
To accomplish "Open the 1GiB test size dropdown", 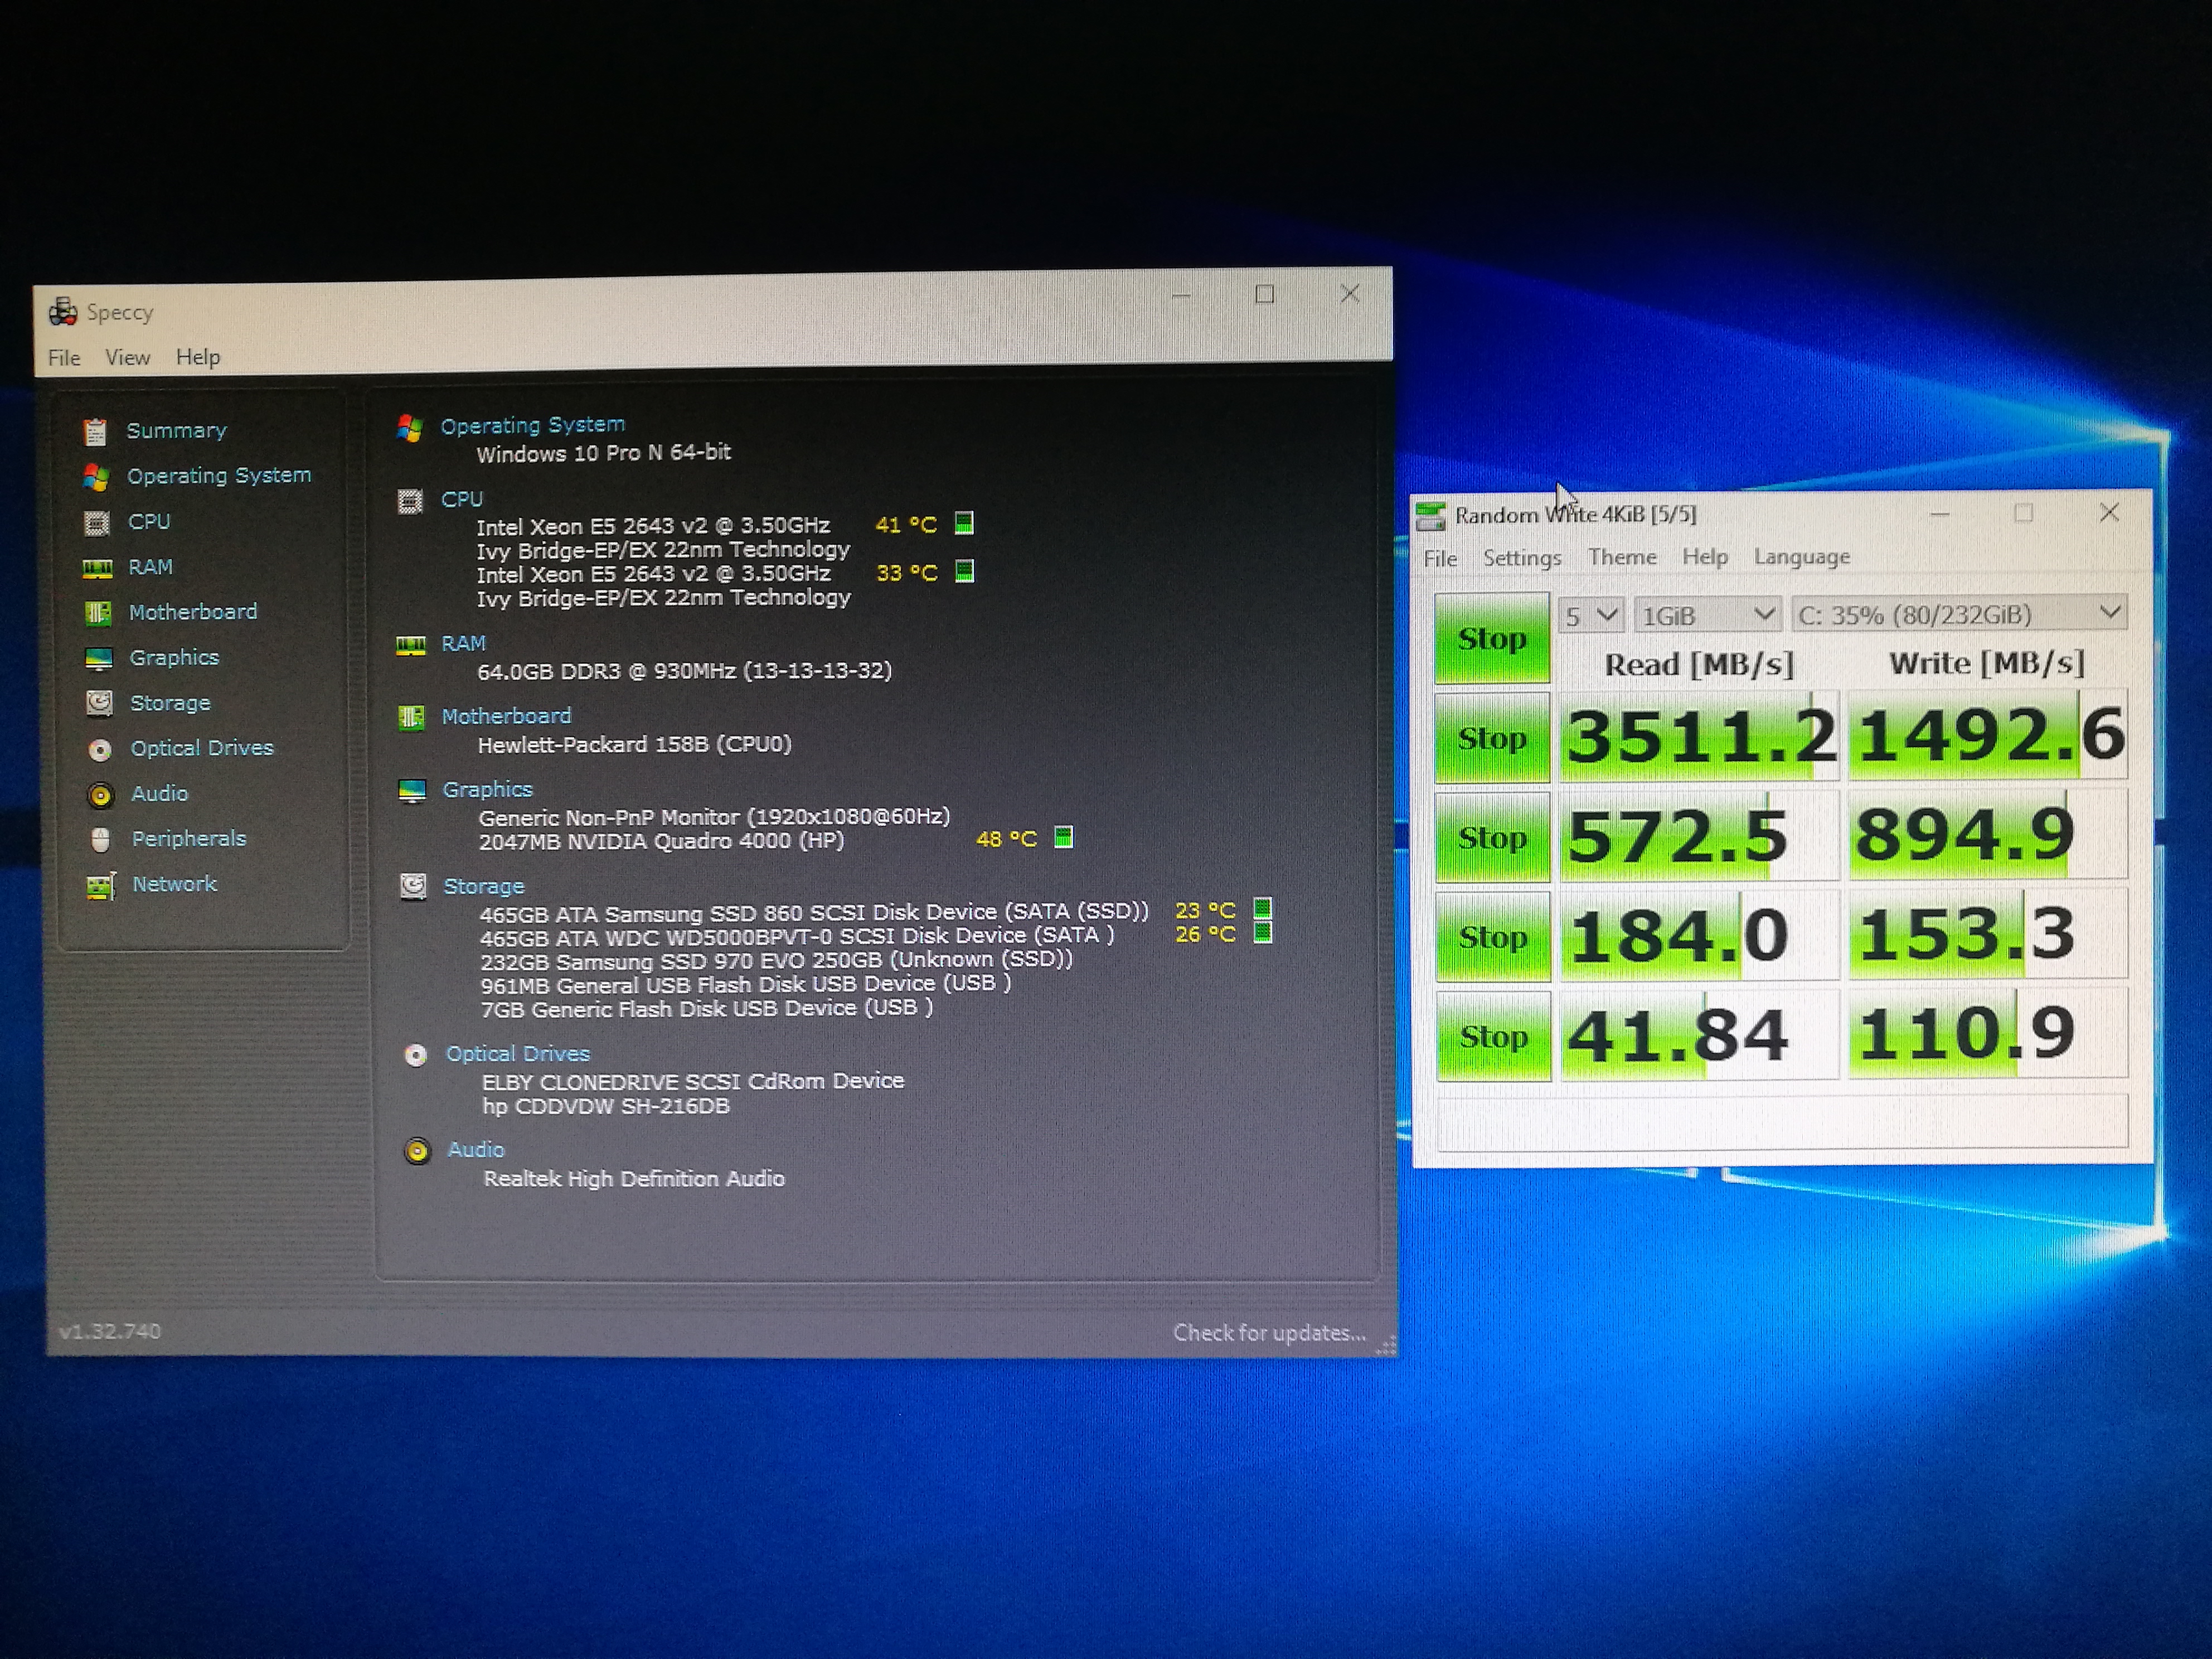I will click(1708, 615).
